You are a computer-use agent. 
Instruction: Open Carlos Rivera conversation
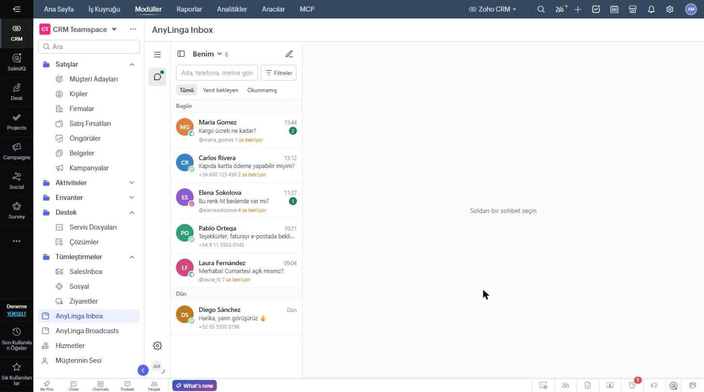[236, 166]
